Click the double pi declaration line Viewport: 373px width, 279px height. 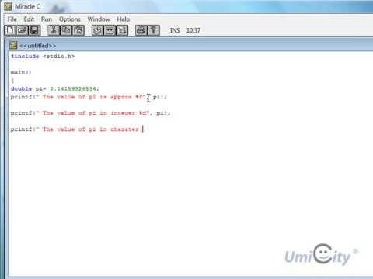click(x=55, y=88)
